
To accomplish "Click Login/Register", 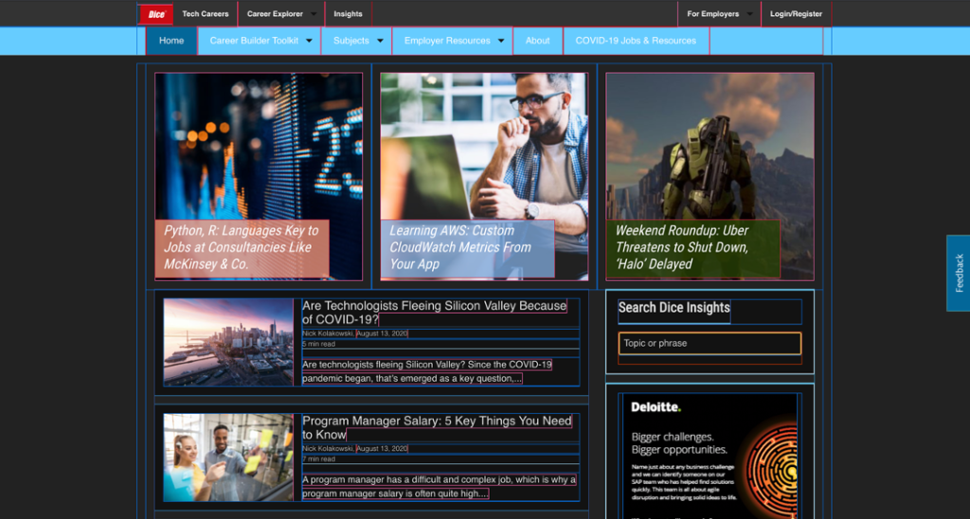I will tap(796, 13).
